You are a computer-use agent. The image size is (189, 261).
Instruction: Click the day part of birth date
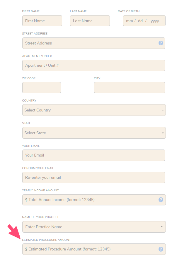pos(140,21)
